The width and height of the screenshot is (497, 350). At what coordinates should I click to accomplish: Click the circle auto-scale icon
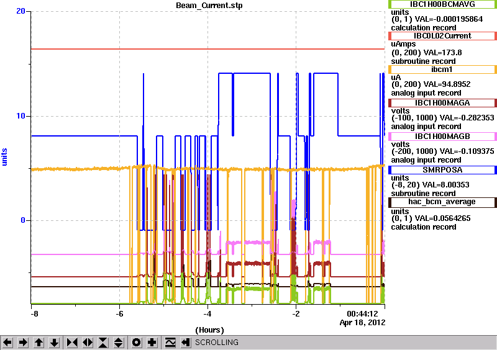tap(137, 343)
